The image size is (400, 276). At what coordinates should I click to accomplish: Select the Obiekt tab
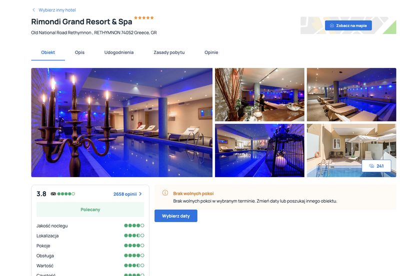point(48,52)
